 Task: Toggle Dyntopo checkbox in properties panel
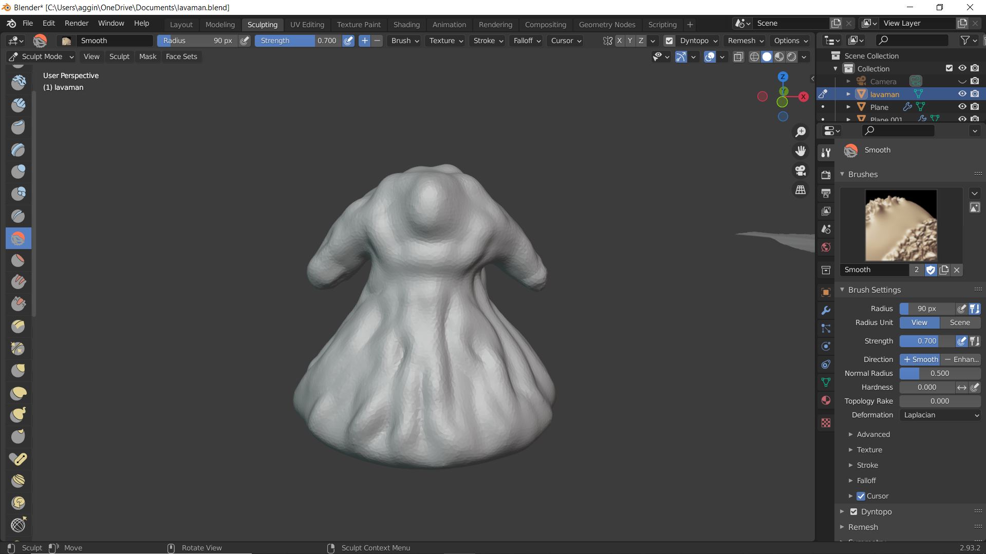coord(853,512)
